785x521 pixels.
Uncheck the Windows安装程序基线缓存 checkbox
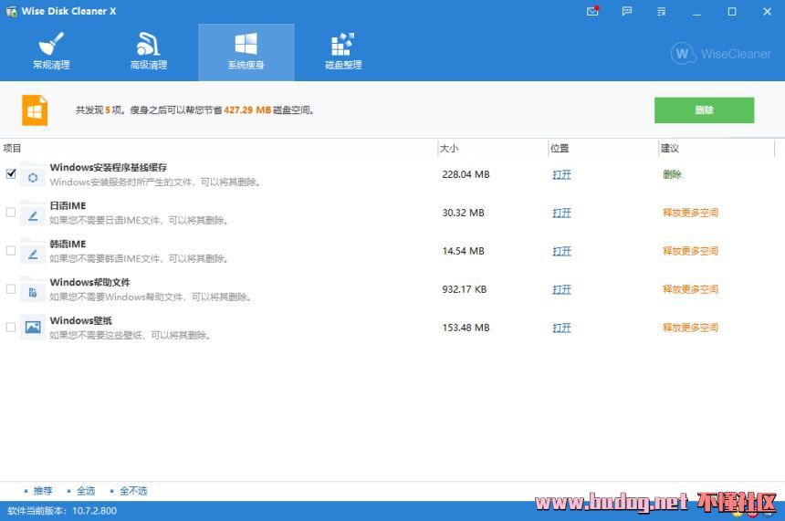coord(11,174)
